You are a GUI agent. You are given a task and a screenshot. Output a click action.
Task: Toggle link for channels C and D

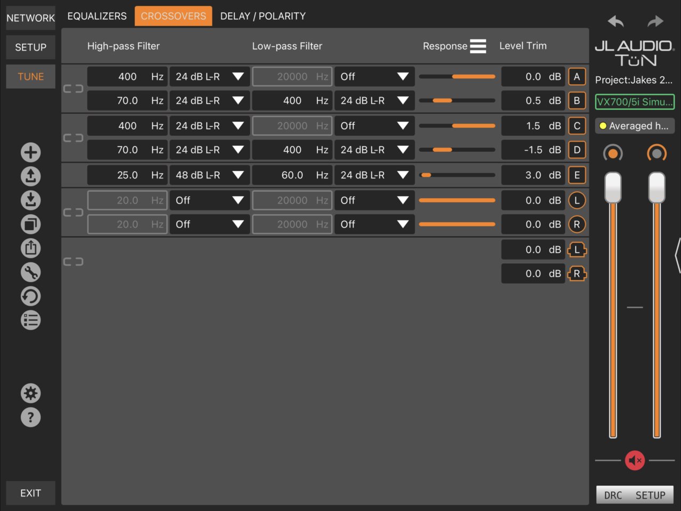click(73, 138)
